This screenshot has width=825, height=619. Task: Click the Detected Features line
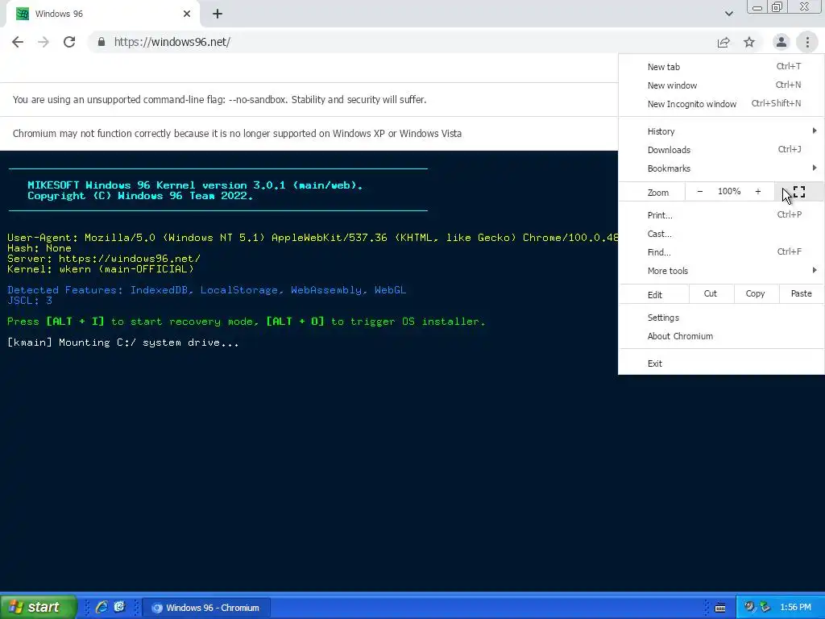207,290
